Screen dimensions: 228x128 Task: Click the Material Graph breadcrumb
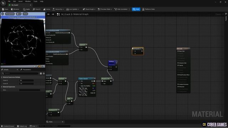81,14
